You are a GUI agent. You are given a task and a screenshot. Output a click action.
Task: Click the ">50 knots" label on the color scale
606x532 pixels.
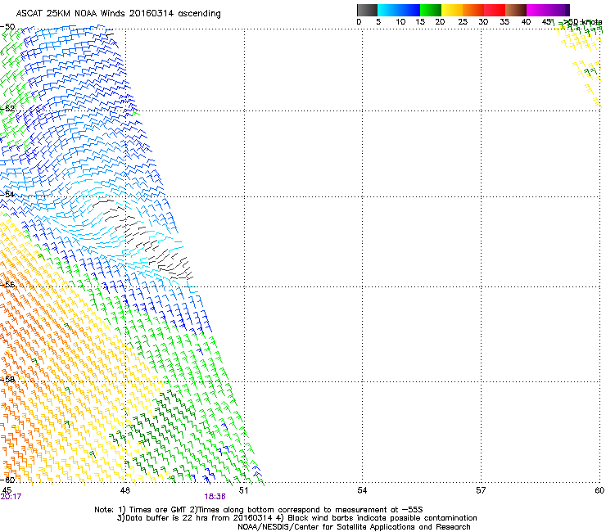[582, 22]
